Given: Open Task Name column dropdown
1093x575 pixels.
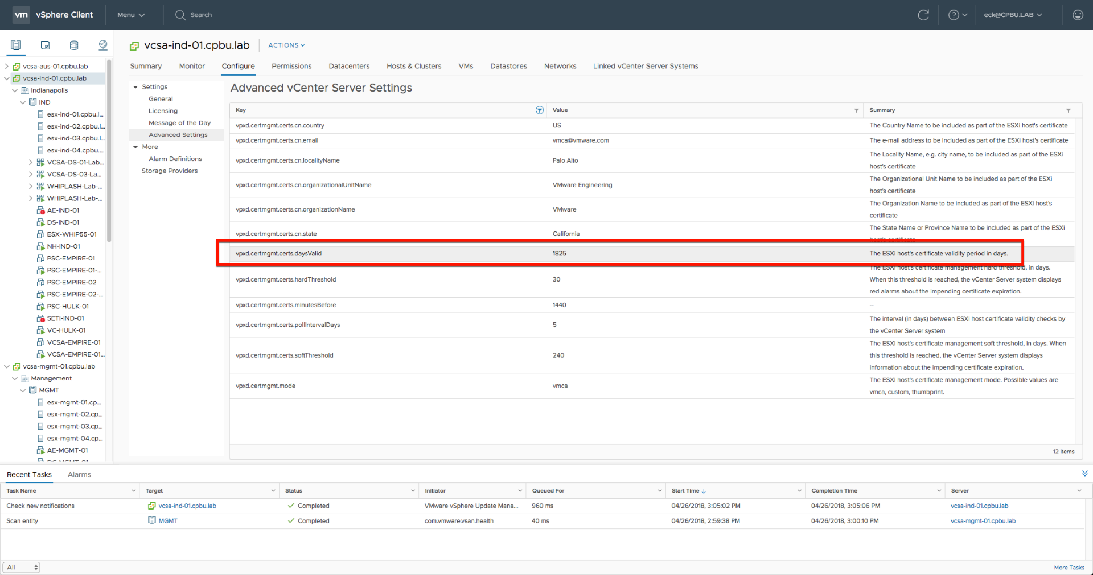Looking at the screenshot, I should pos(133,491).
